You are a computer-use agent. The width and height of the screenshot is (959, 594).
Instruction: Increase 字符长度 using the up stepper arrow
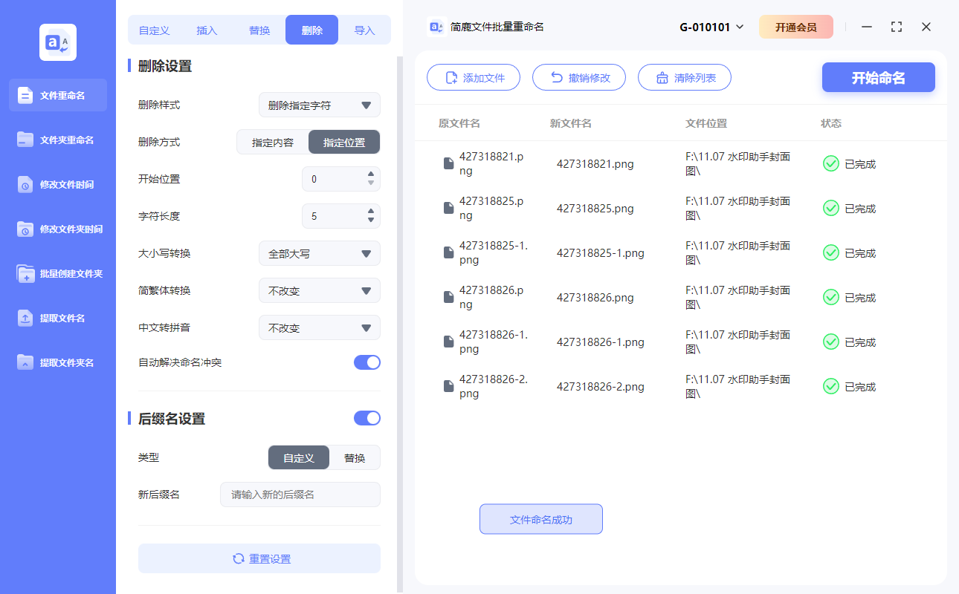(369, 212)
